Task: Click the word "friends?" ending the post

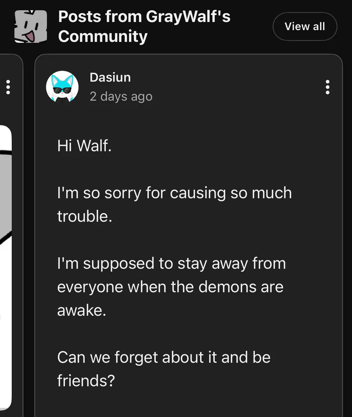Action: [86, 381]
